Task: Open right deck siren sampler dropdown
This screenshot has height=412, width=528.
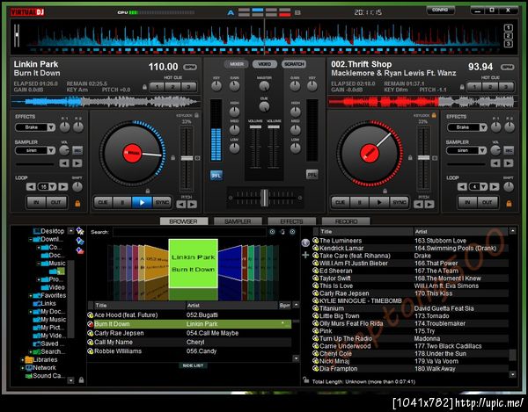Action: pos(482,150)
